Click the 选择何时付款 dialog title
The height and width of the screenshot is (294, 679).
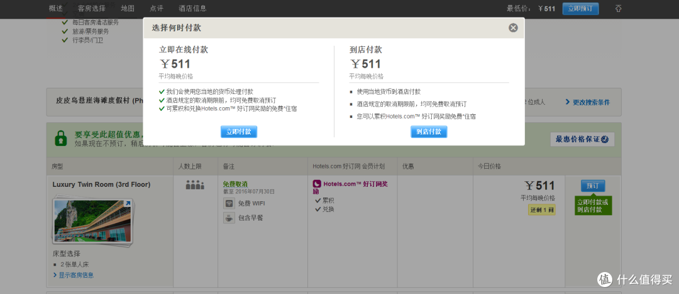pyautogui.click(x=176, y=28)
